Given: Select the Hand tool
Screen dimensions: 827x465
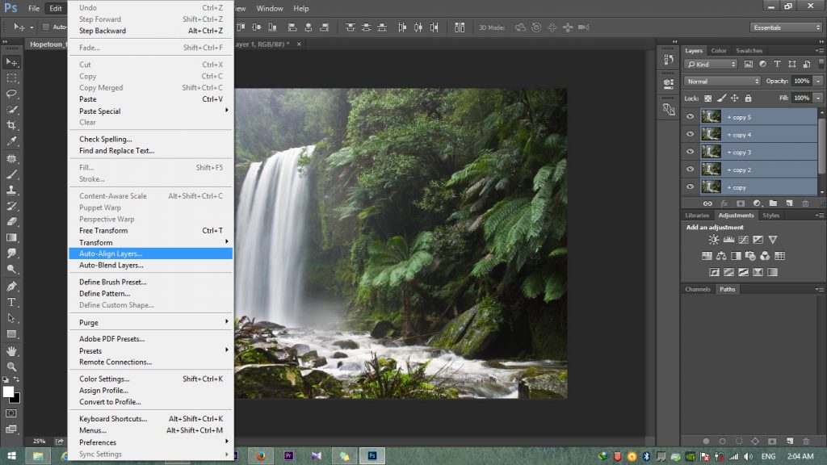Looking at the screenshot, I should coord(12,350).
